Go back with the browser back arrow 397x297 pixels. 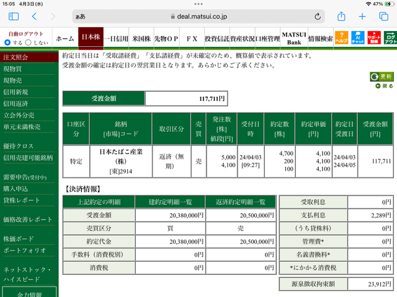[x=35, y=17]
